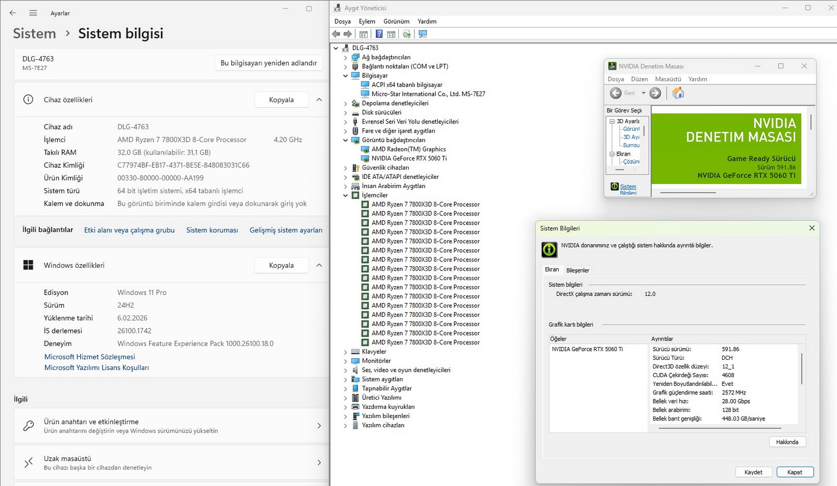Open the back history dropdown arrow in NVIDIA panel
837x486 pixels.
coord(643,93)
